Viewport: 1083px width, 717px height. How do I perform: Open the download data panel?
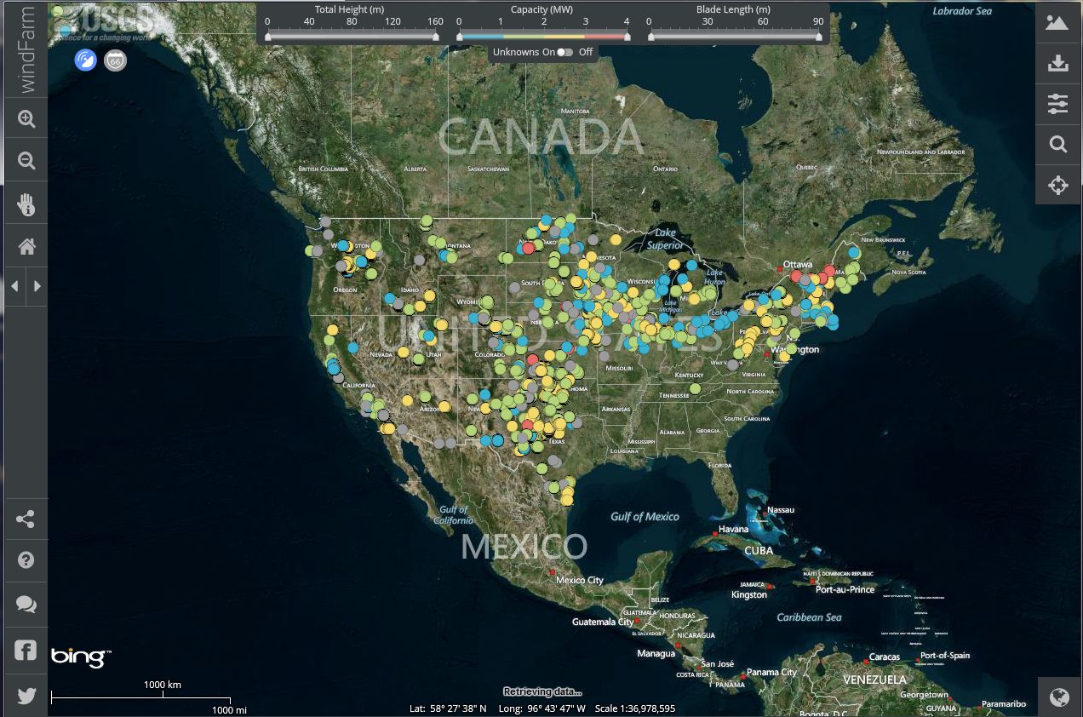click(x=1058, y=63)
